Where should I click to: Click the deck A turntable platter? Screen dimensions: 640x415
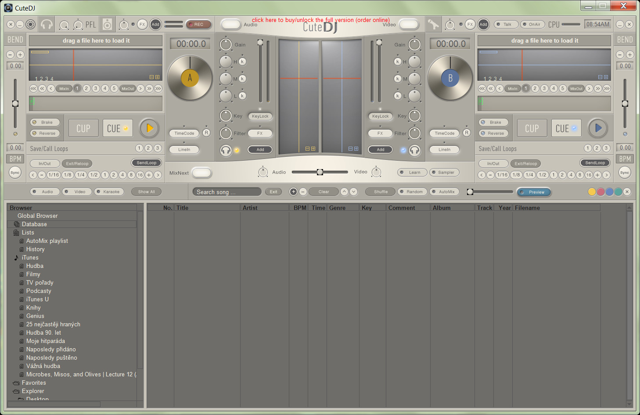(x=190, y=78)
